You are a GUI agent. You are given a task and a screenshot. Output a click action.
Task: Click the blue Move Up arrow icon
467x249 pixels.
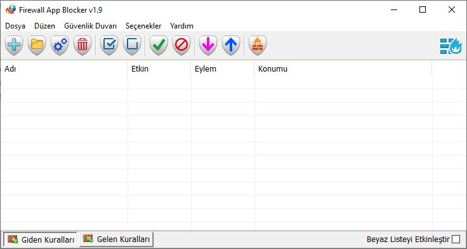[x=231, y=45]
